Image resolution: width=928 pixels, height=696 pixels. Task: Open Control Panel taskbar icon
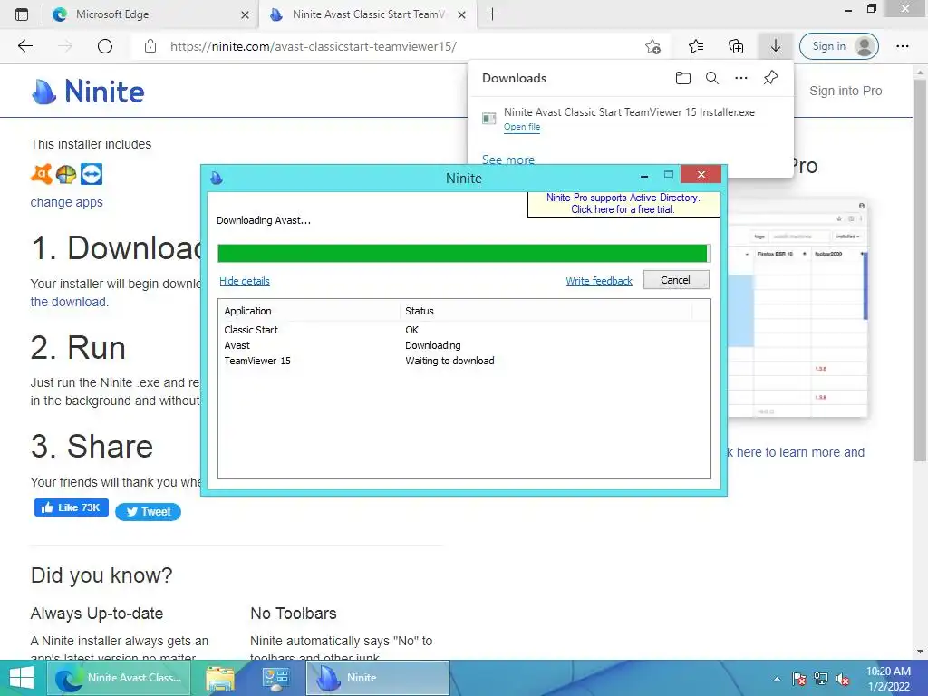275,678
